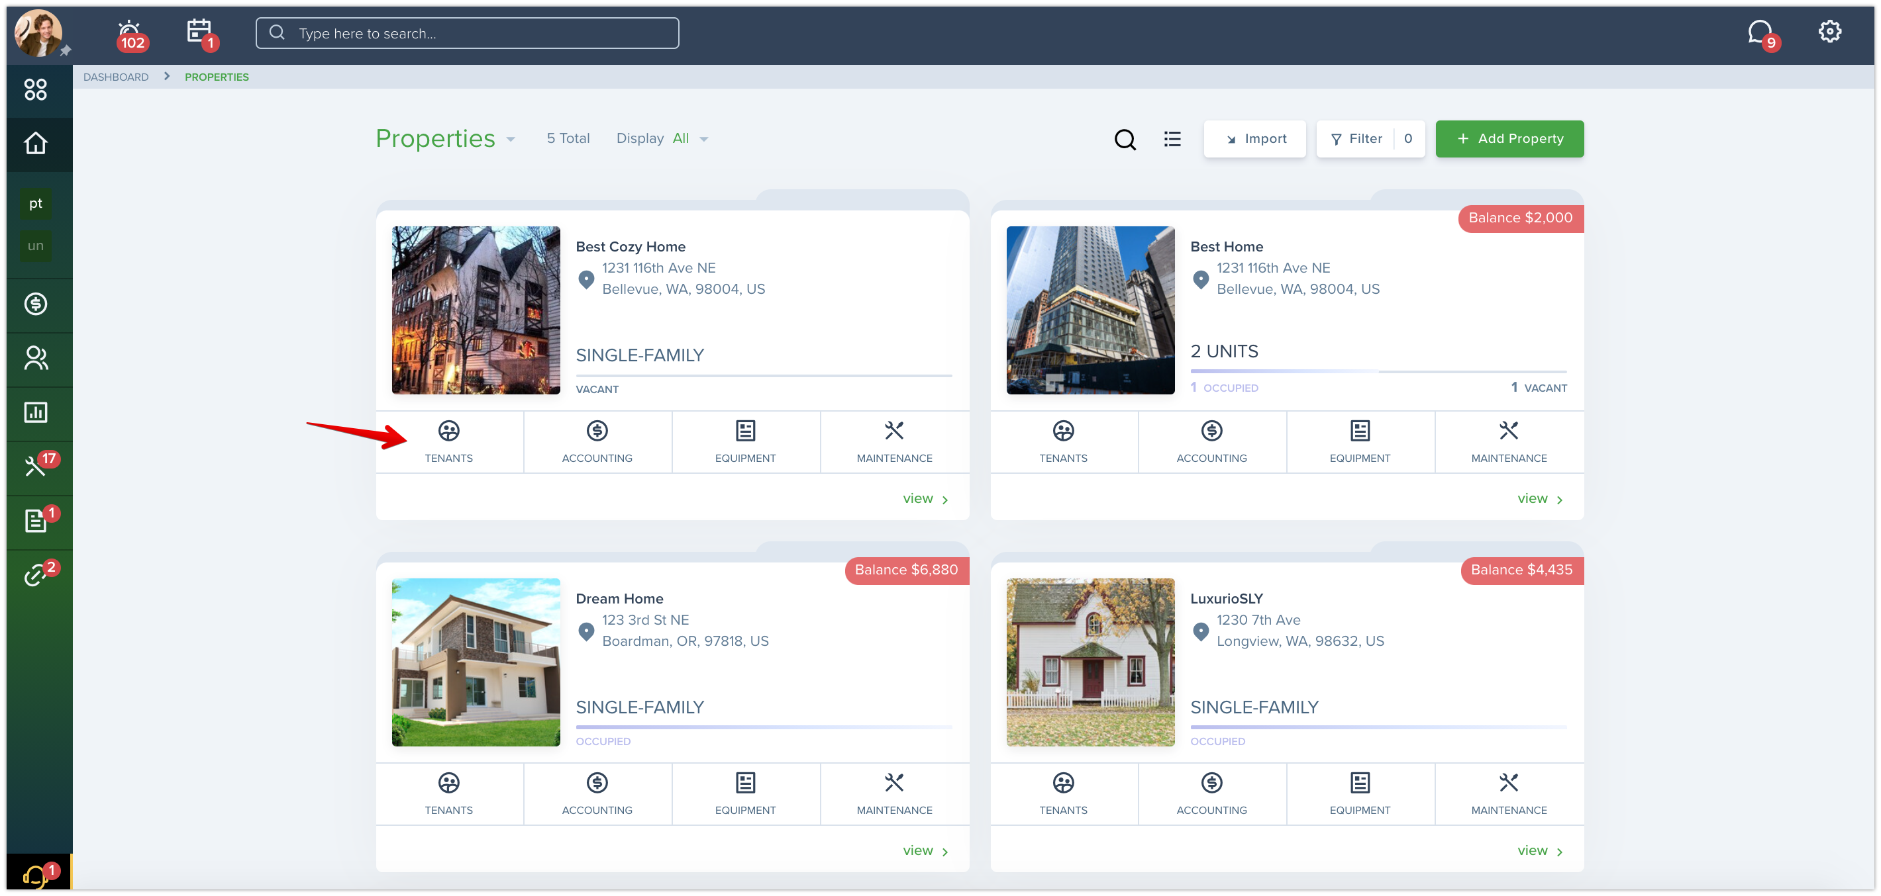View the Dream Home property
Image resolution: width=1881 pixels, height=896 pixels.
coord(925,851)
